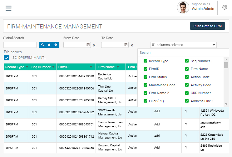The width and height of the screenshot is (232, 157).
Task: Select the Thin Line Capital, Llc cell
Action: [x=111, y=89]
